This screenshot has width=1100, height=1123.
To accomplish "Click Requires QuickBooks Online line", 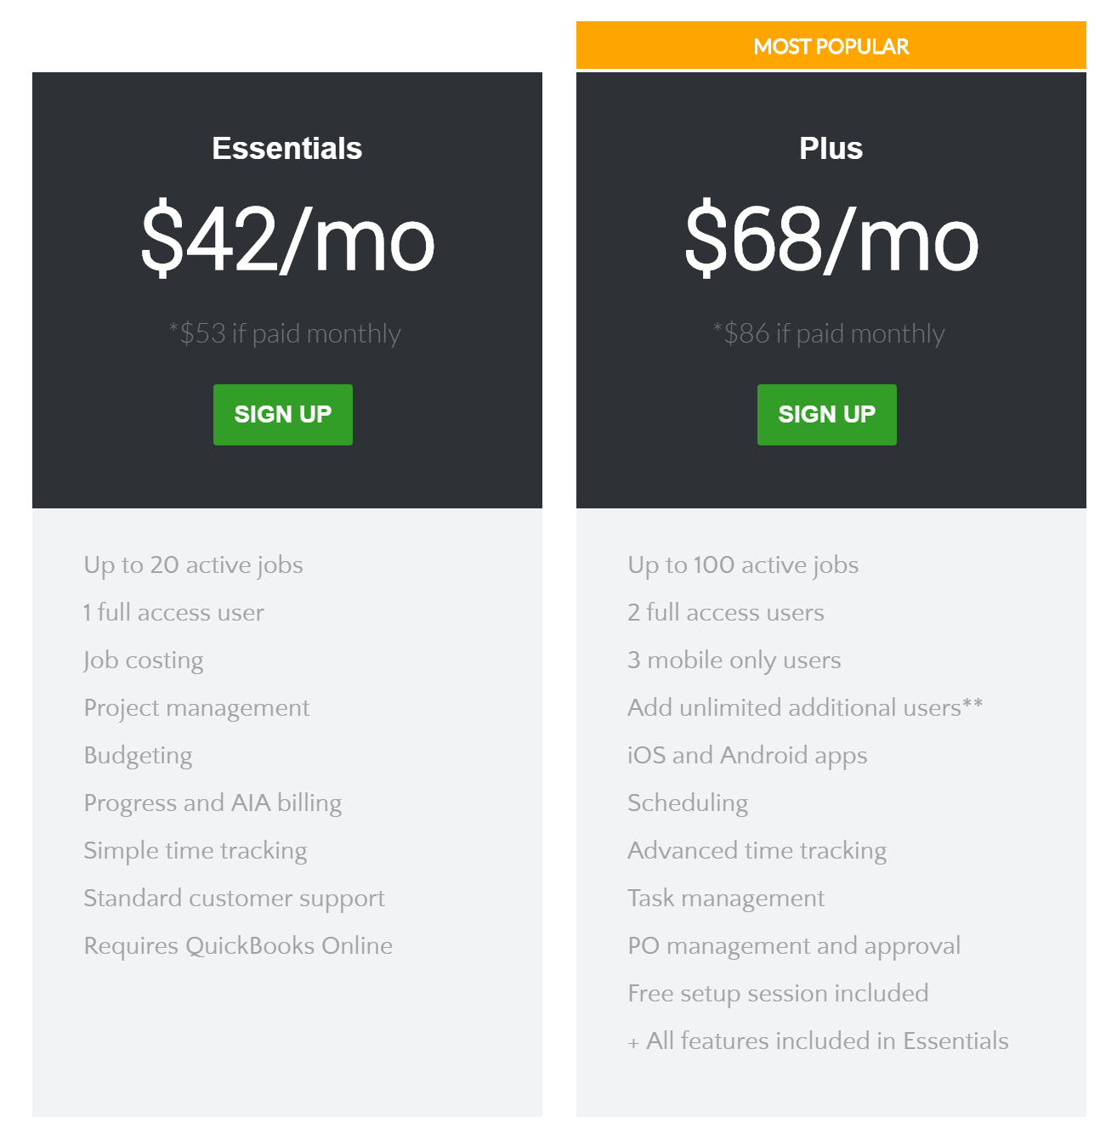I will (238, 946).
